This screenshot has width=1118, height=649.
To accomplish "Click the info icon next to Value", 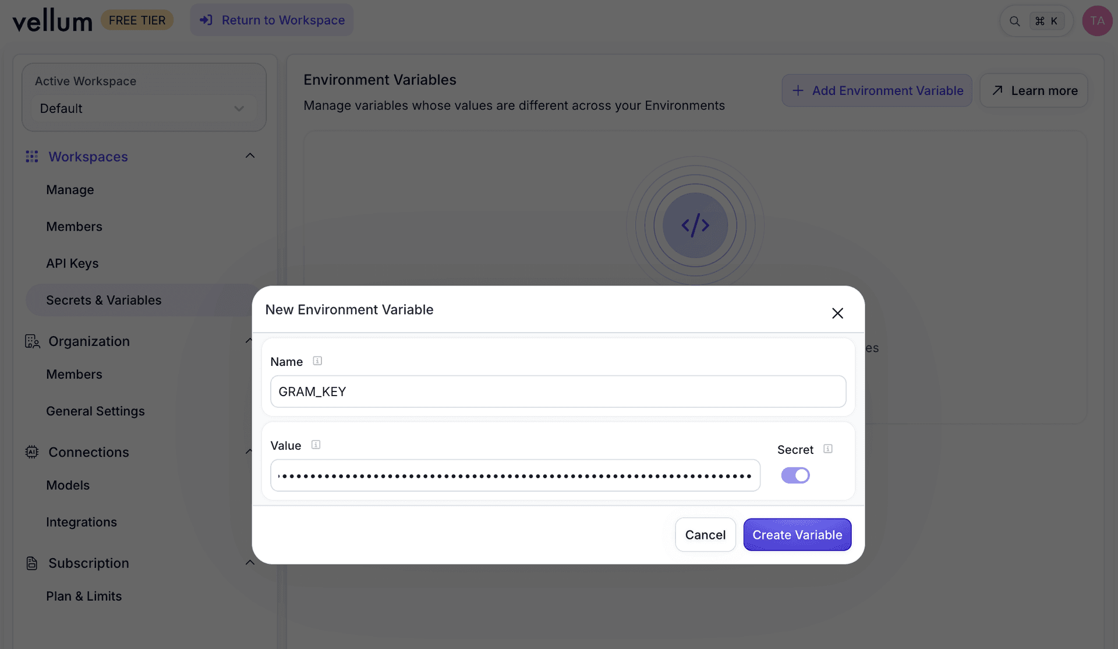I will 316,445.
